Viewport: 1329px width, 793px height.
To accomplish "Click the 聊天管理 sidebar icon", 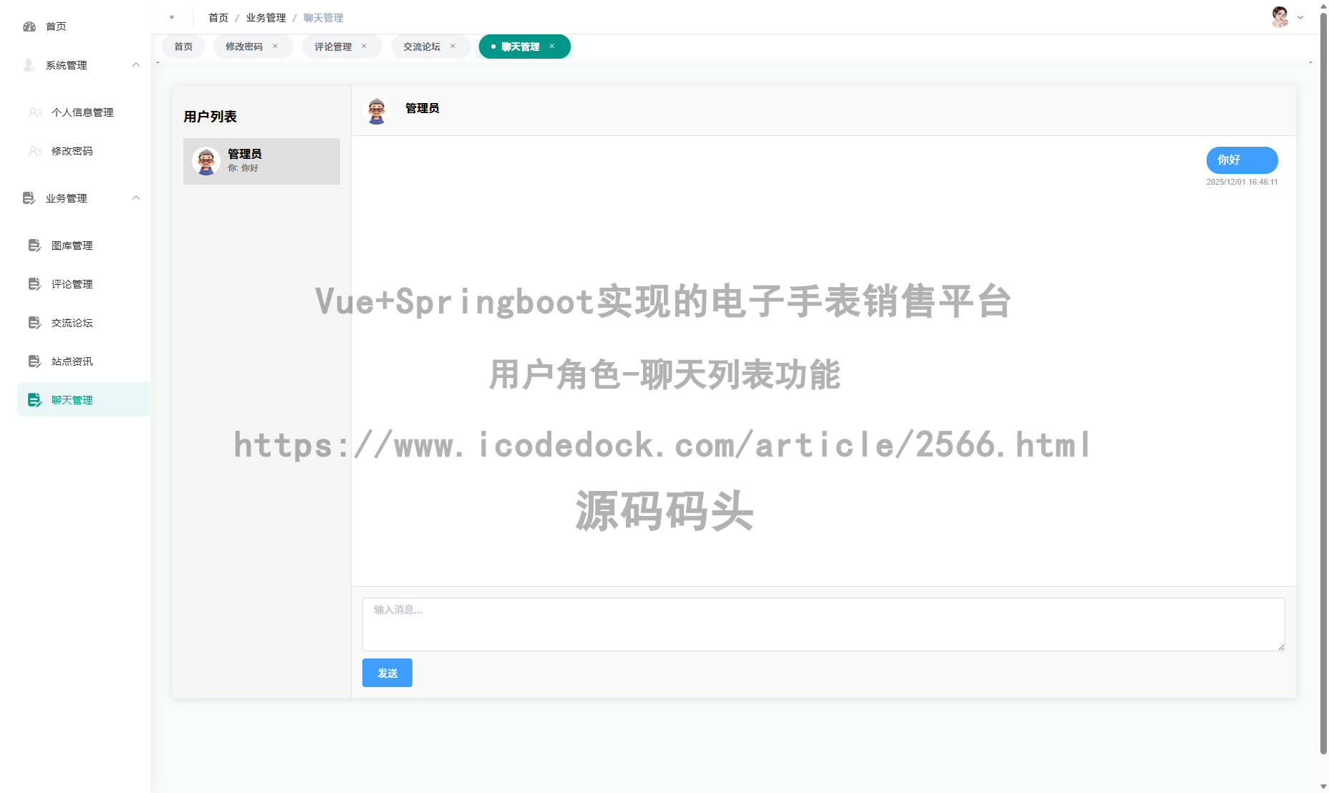I will tap(34, 399).
